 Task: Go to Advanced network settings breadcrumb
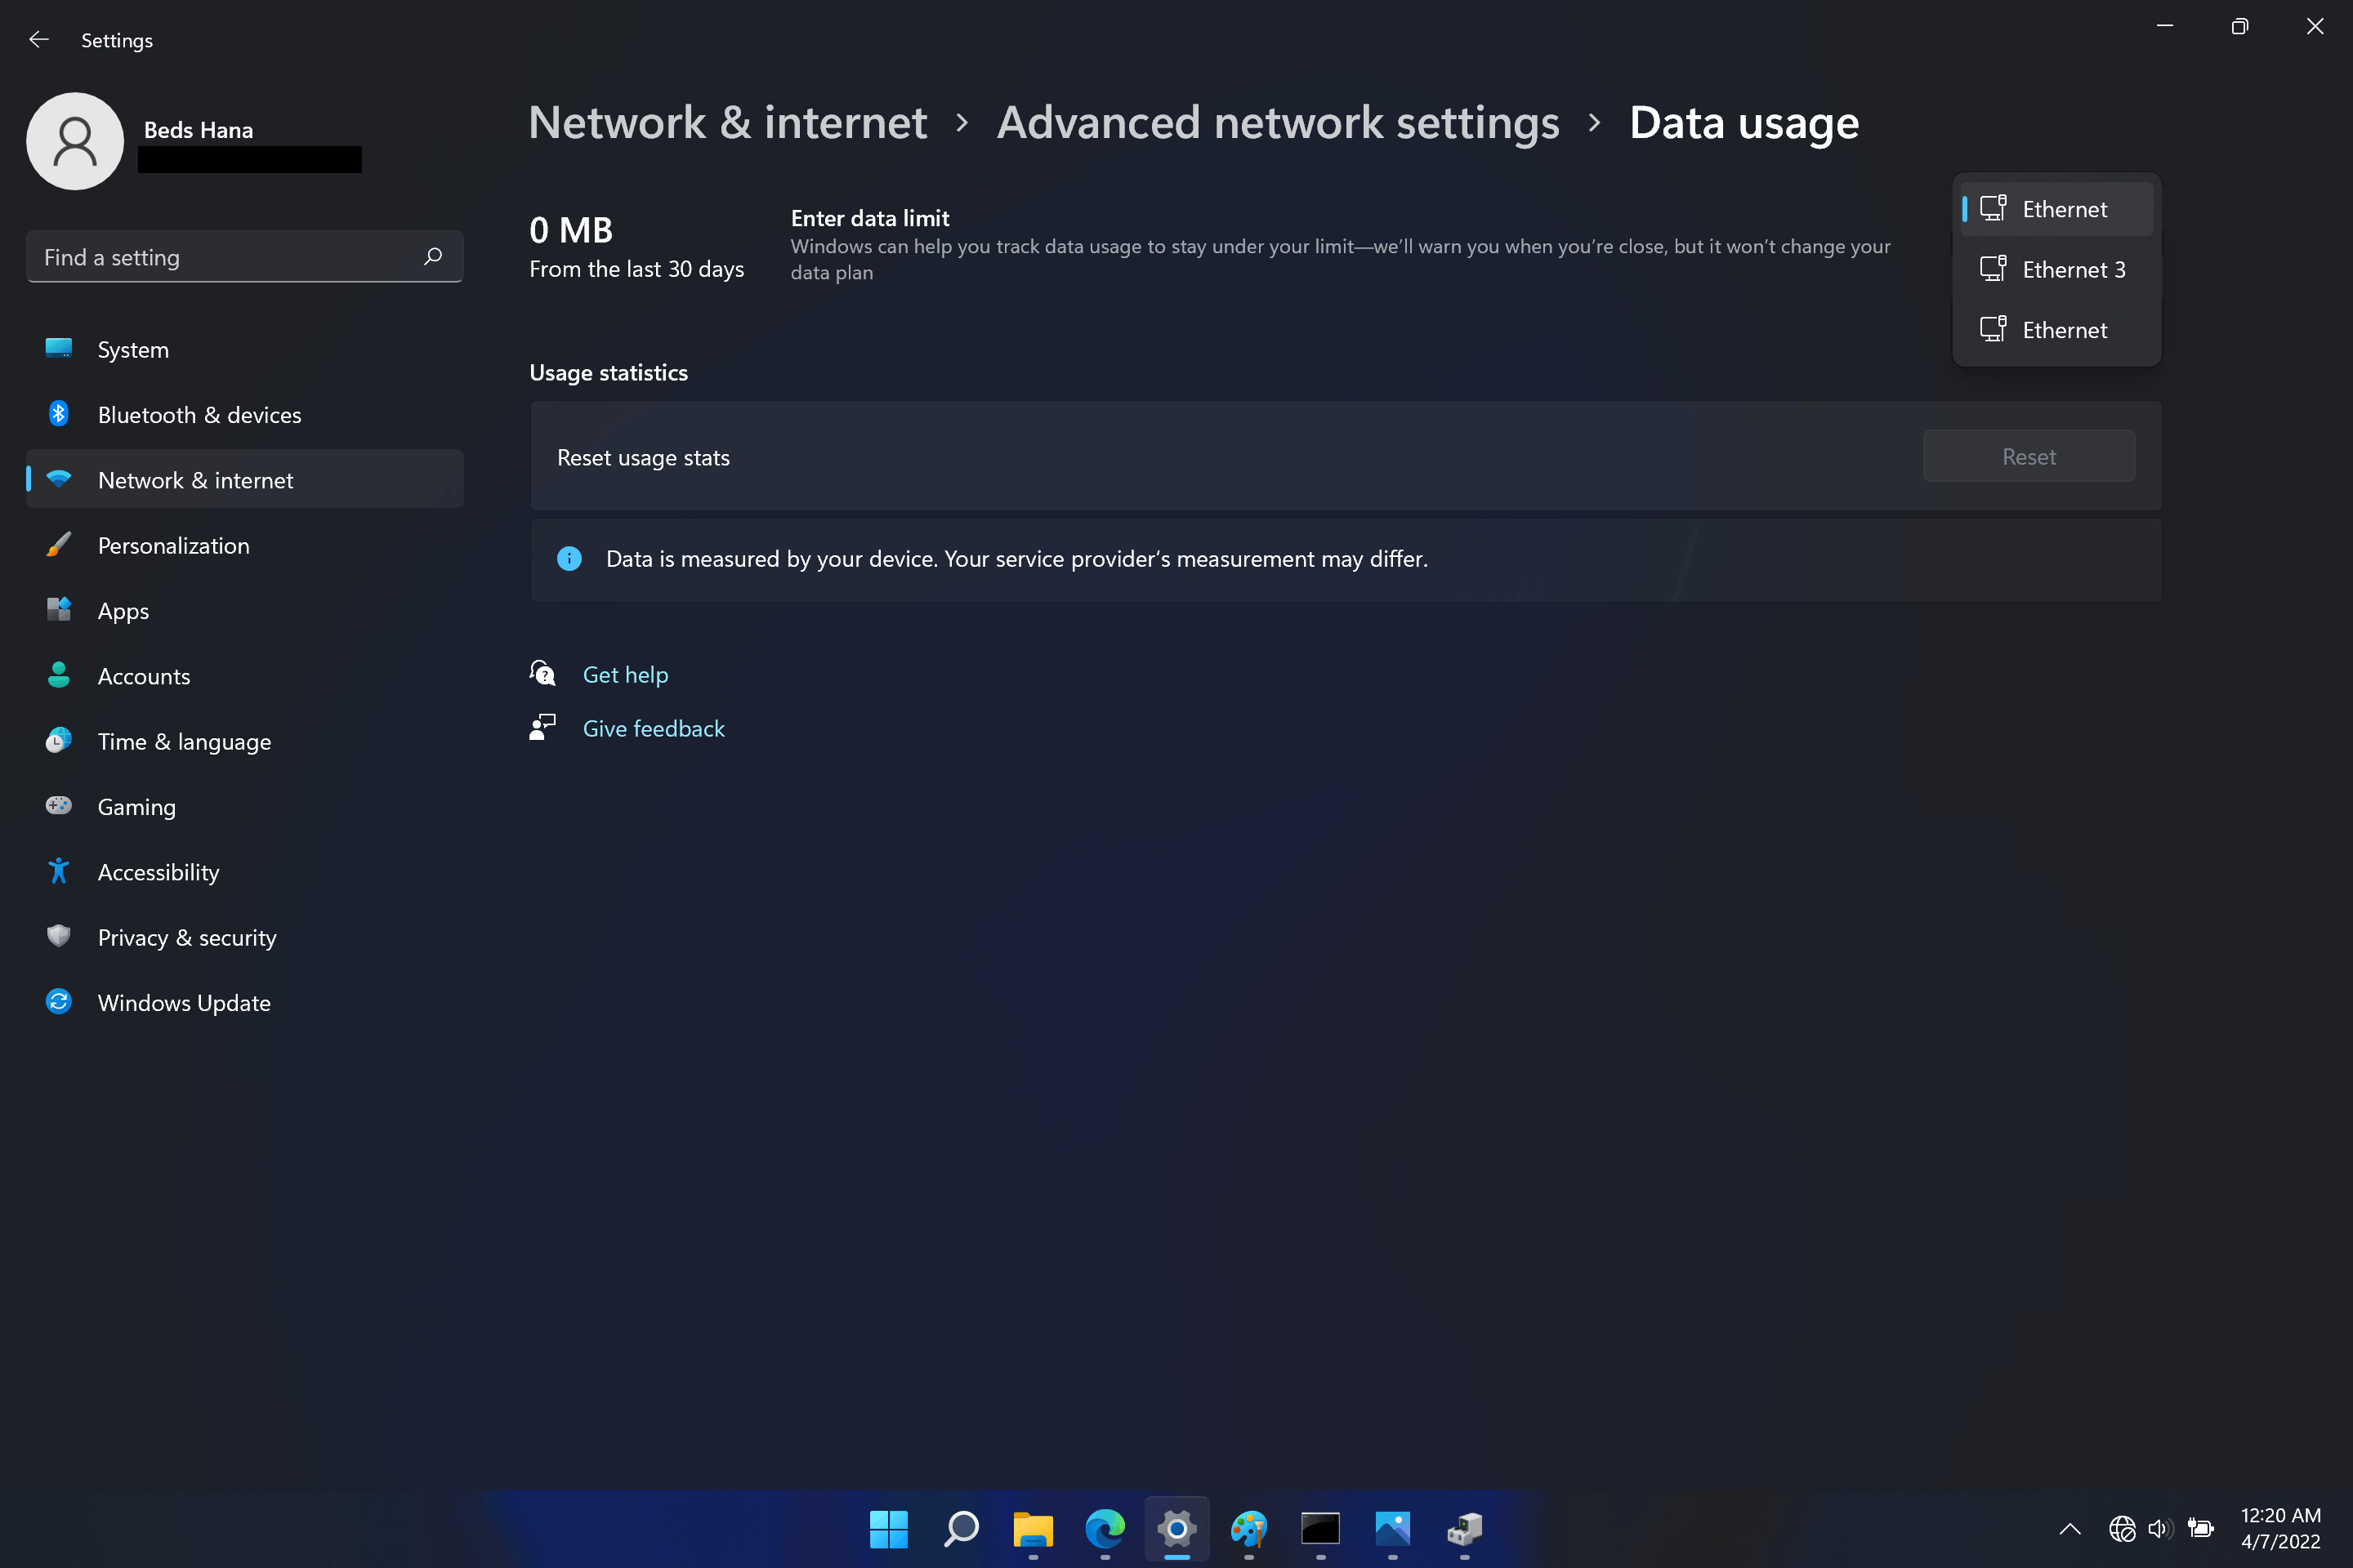(x=1278, y=122)
